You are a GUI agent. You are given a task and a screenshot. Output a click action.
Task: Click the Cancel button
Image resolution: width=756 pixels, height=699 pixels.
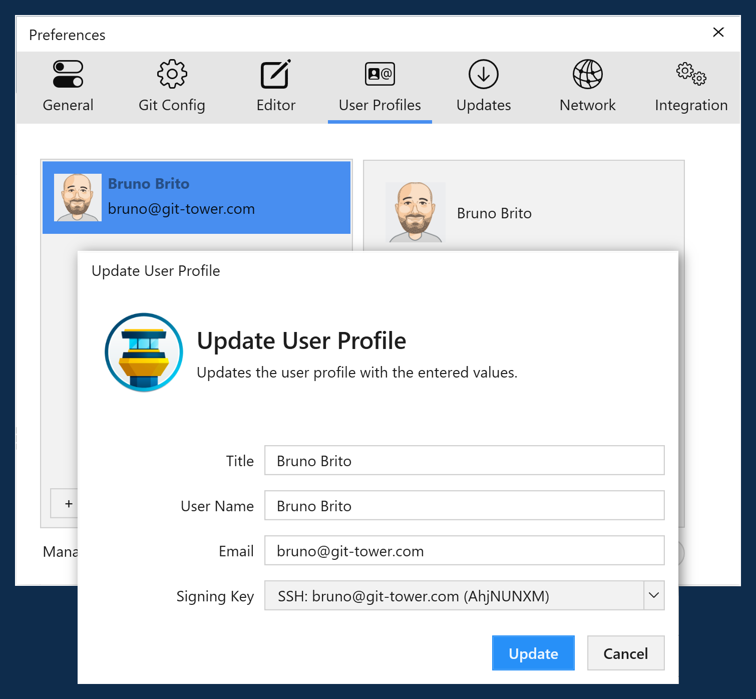pos(625,653)
